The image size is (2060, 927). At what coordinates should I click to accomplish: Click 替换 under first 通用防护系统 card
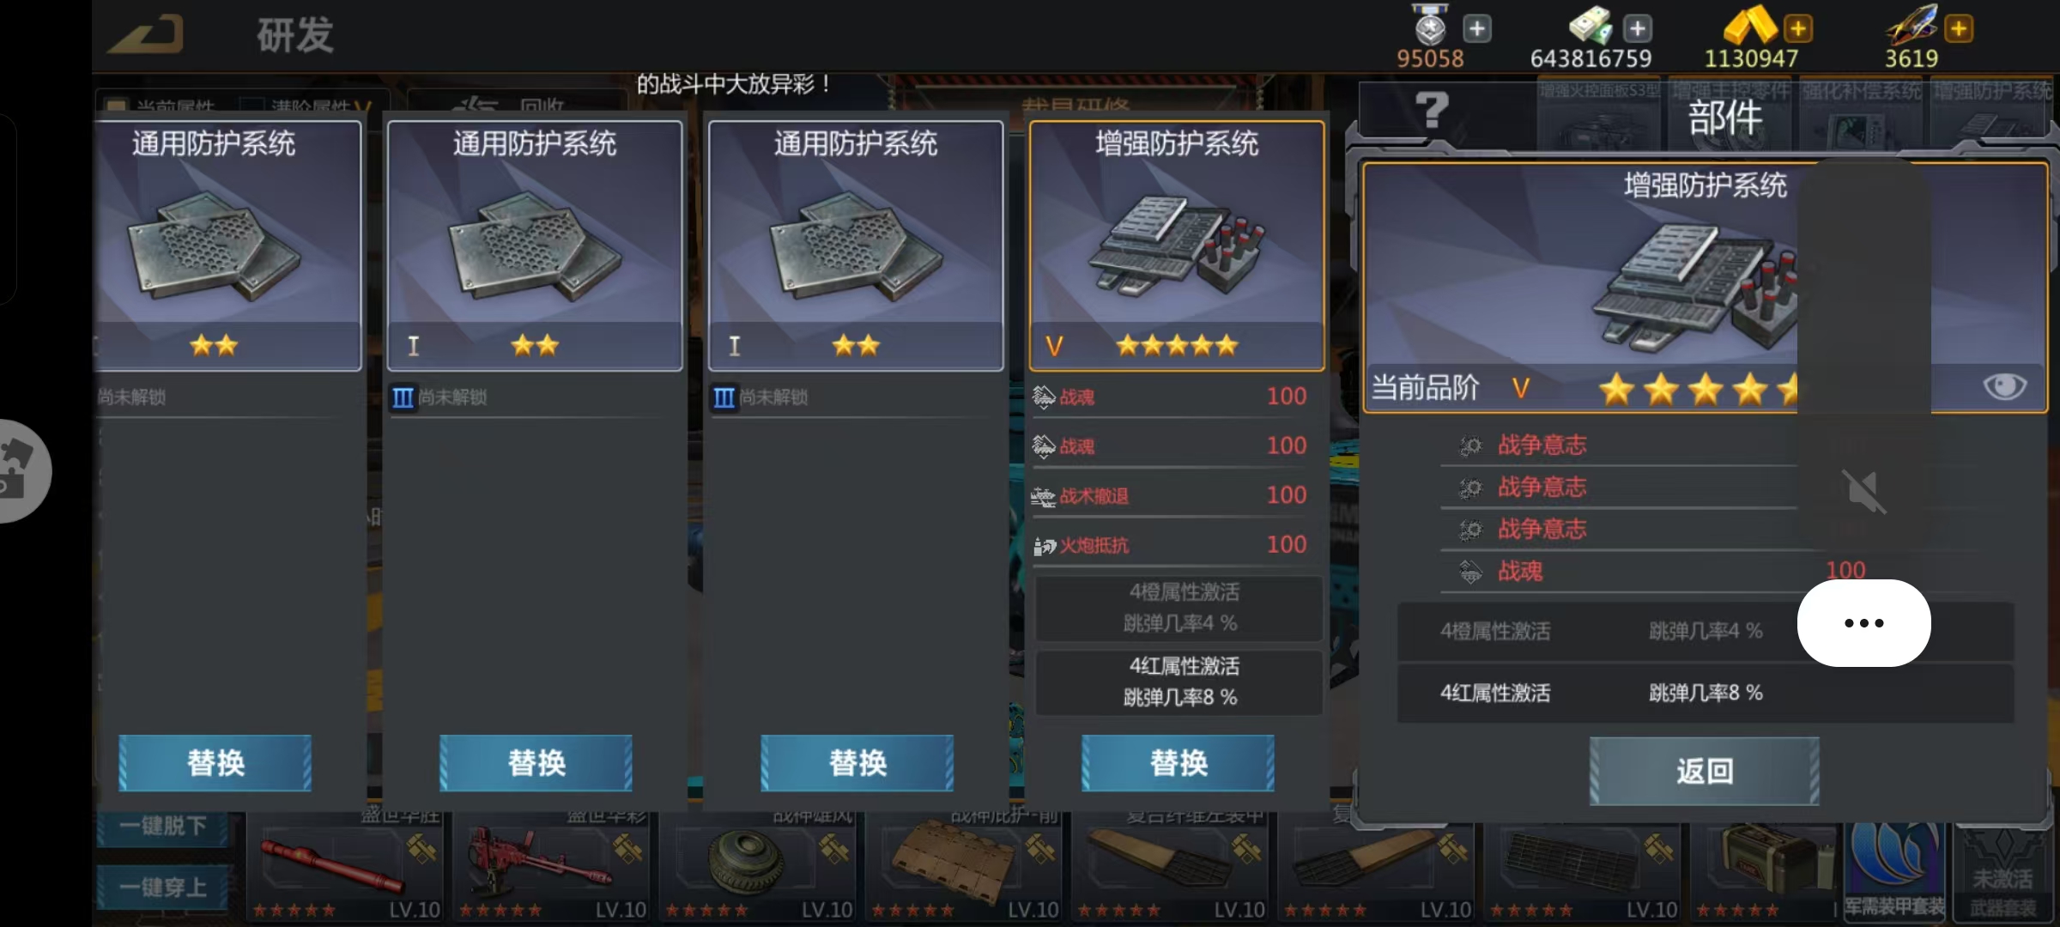pyautogui.click(x=215, y=762)
